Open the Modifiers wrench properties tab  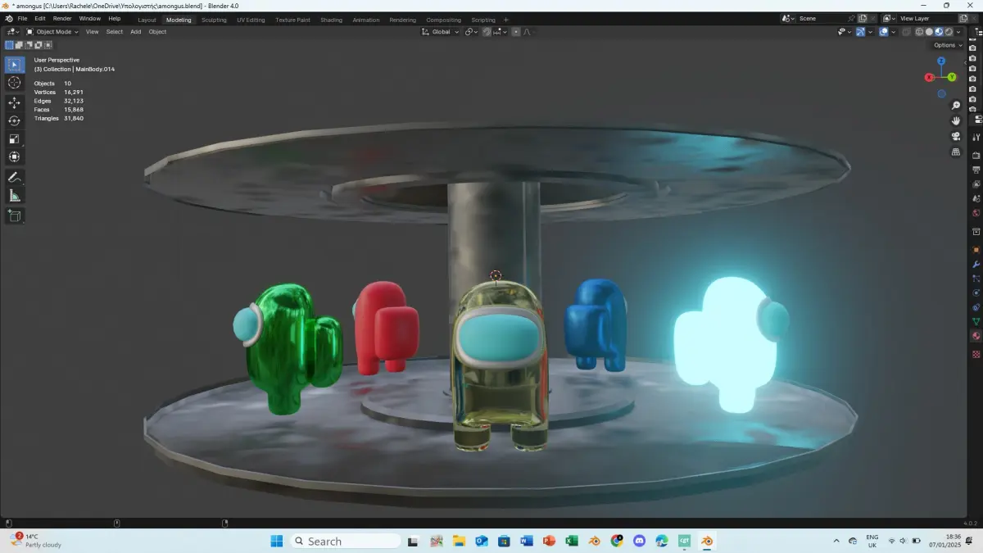[976, 265]
